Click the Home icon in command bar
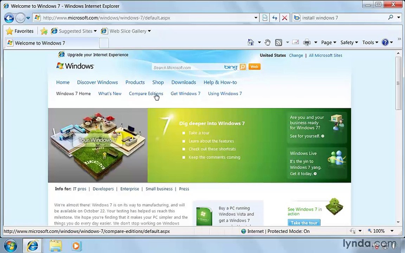Image resolution: width=405 pixels, height=253 pixels. 251,42
